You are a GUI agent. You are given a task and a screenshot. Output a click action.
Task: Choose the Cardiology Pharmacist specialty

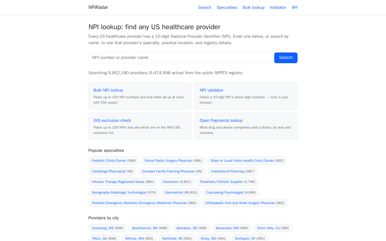pos(112,171)
